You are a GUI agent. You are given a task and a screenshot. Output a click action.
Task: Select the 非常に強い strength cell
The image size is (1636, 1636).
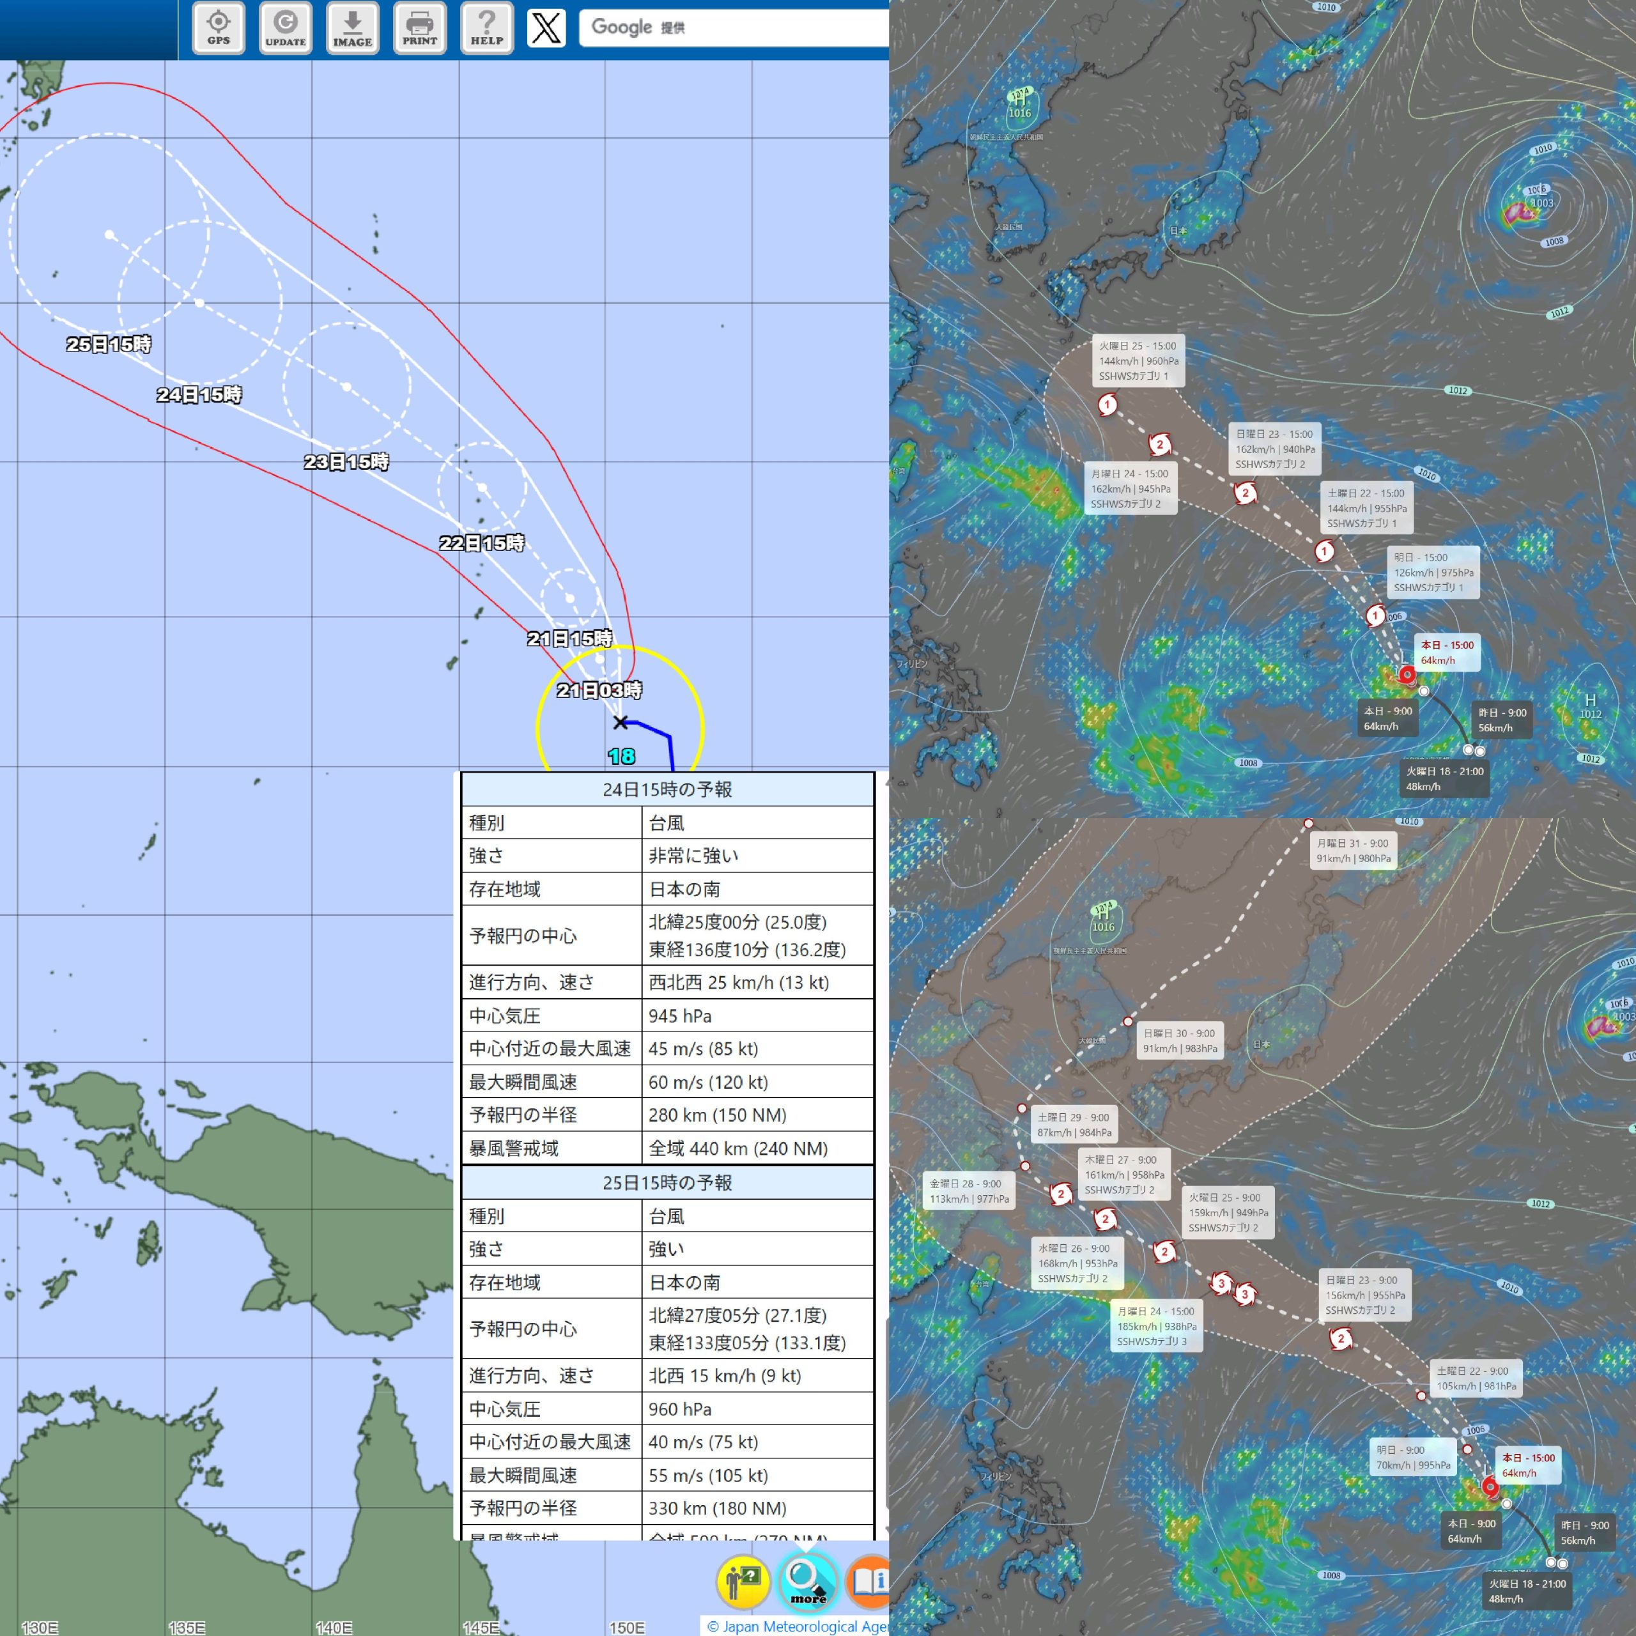[758, 855]
